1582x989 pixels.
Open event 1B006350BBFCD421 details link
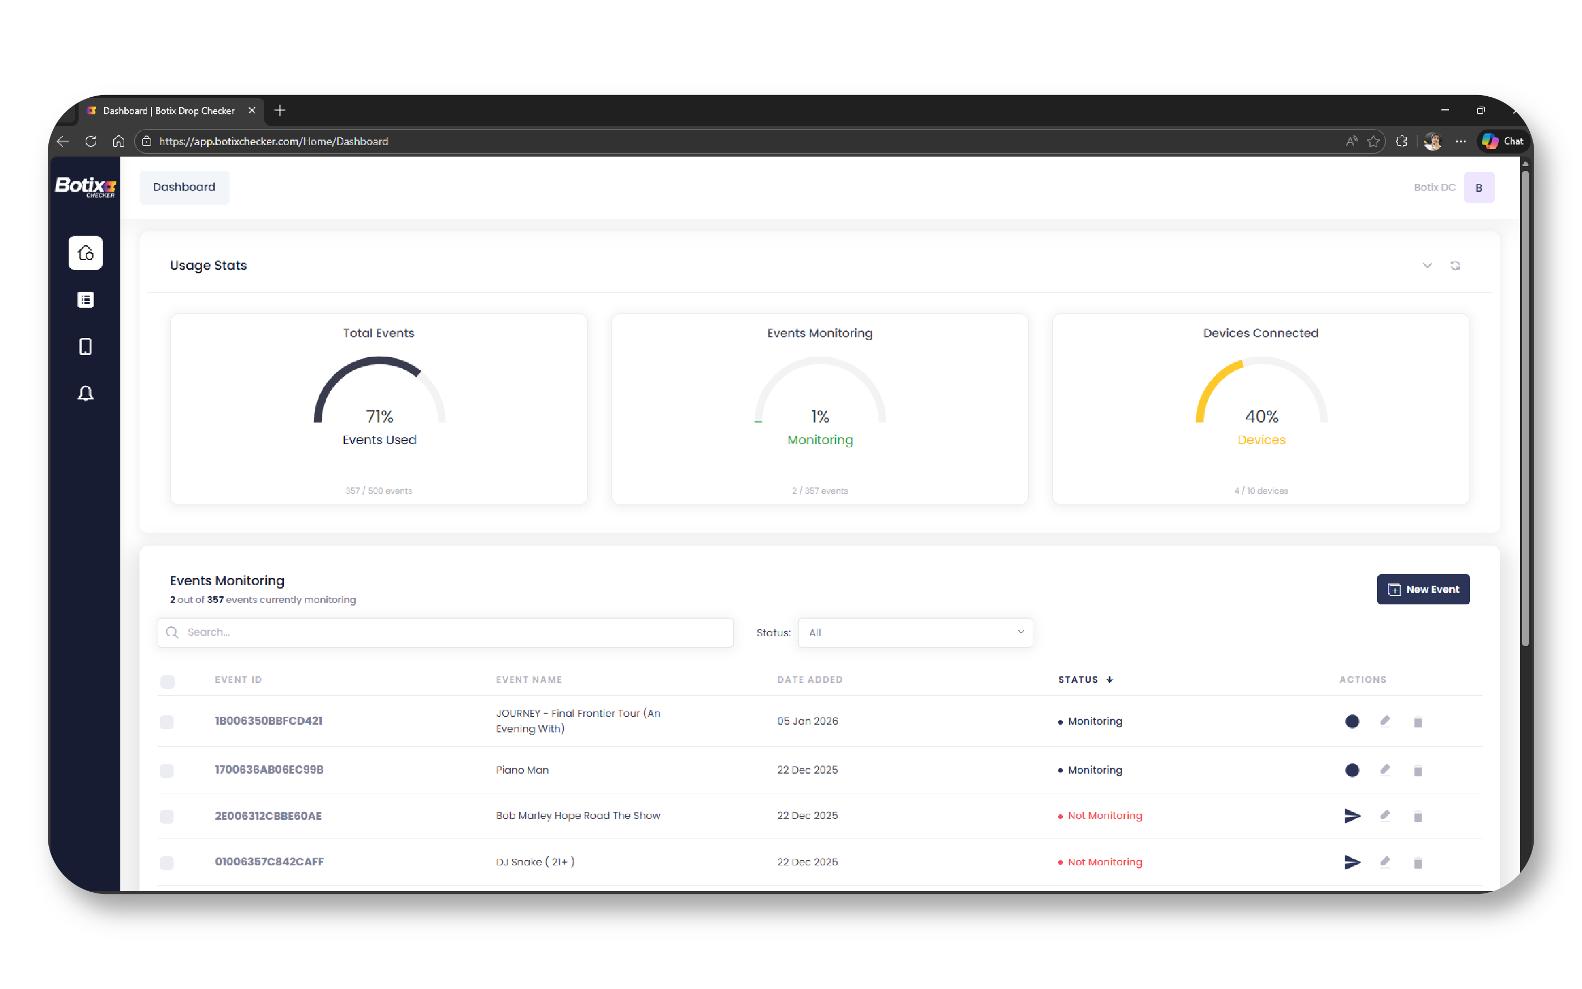point(268,720)
